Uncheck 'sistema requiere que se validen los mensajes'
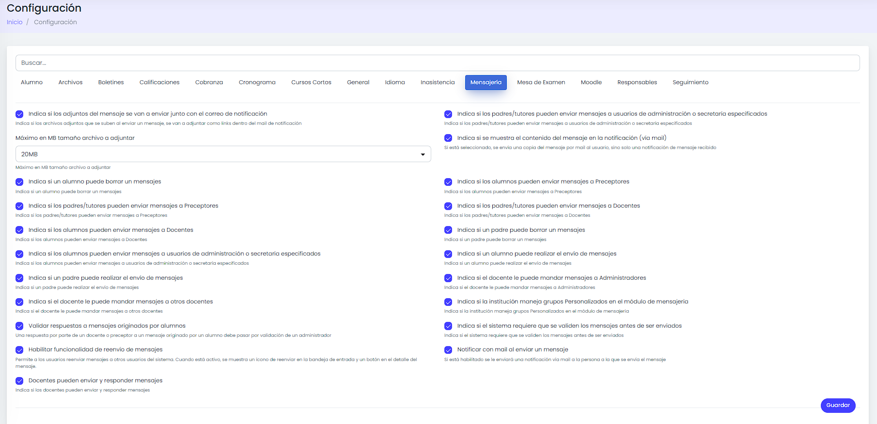This screenshot has height=424, width=877. pyautogui.click(x=448, y=326)
